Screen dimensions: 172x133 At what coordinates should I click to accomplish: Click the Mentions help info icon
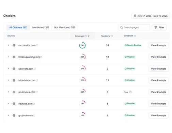tap(112, 36)
